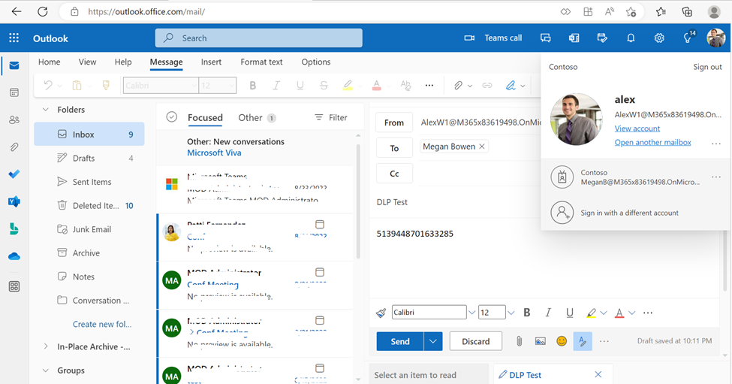Sign in with a different account
Image resolution: width=732 pixels, height=384 pixels.
629,213
